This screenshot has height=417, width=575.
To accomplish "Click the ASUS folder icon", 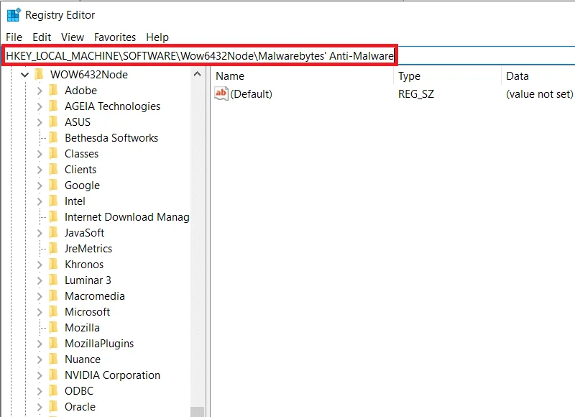I will [53, 122].
